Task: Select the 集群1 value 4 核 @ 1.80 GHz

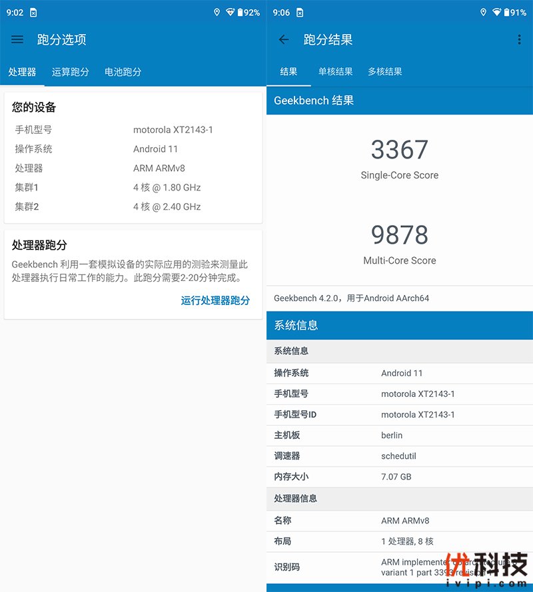Action: click(x=167, y=188)
